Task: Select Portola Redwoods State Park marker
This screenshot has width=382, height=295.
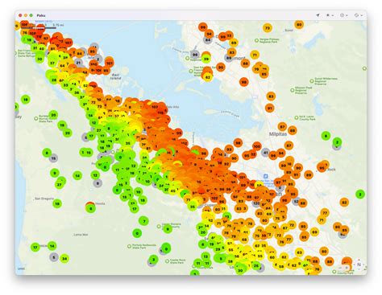Action: click(129, 246)
